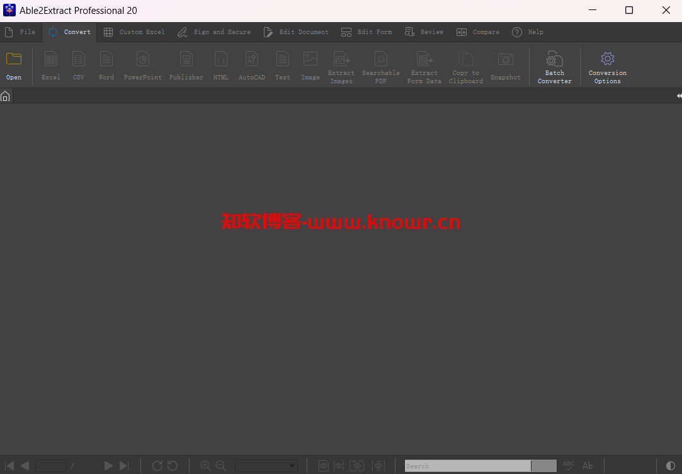Rotate the page clockwise

157,466
